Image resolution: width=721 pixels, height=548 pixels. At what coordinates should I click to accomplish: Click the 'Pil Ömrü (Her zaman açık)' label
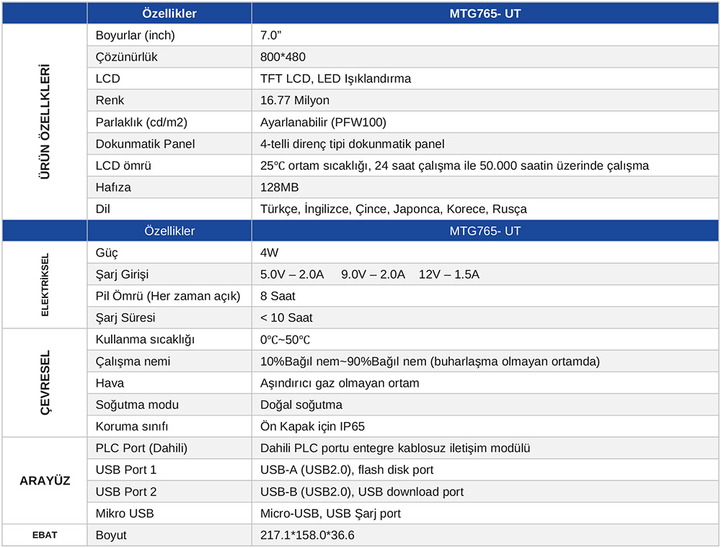tap(168, 296)
